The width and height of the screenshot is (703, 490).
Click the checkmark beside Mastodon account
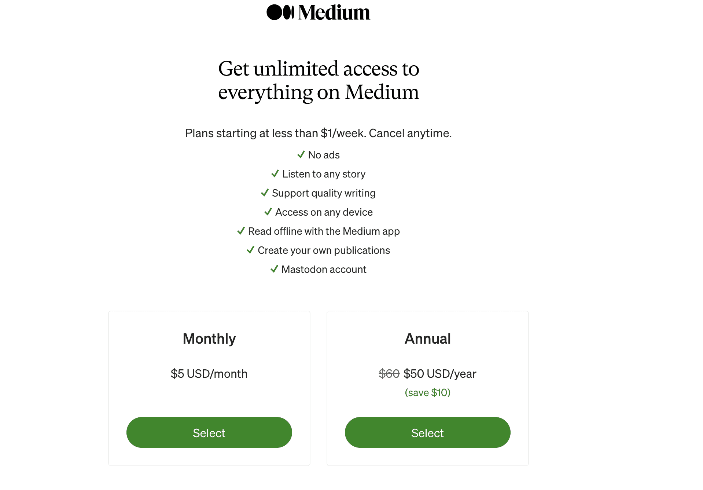point(274,269)
